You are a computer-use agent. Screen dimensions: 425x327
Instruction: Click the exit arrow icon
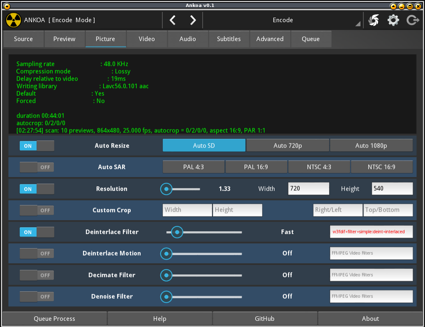(x=413, y=20)
